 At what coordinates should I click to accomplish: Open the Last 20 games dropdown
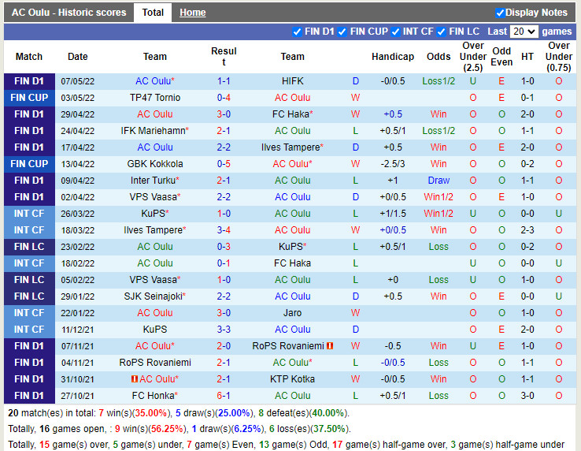524,32
